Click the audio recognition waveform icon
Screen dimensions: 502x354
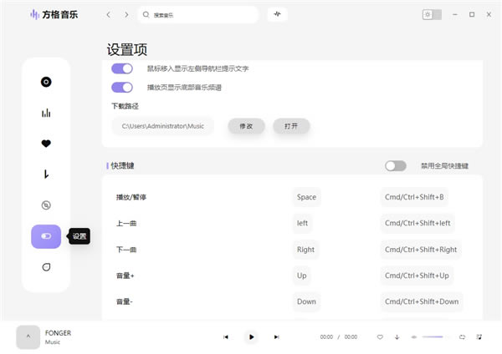click(278, 14)
